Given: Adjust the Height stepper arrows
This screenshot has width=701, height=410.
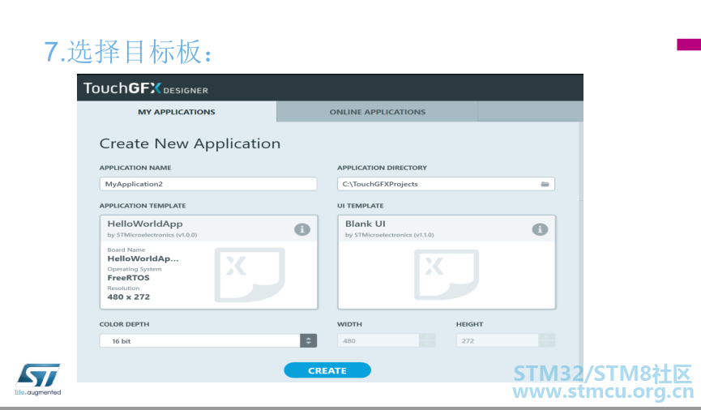Looking at the screenshot, I should point(547,340).
